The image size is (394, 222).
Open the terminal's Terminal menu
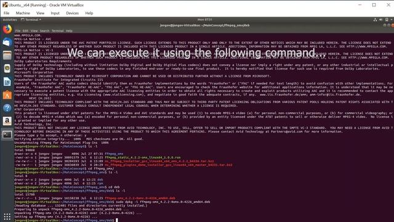57,31
